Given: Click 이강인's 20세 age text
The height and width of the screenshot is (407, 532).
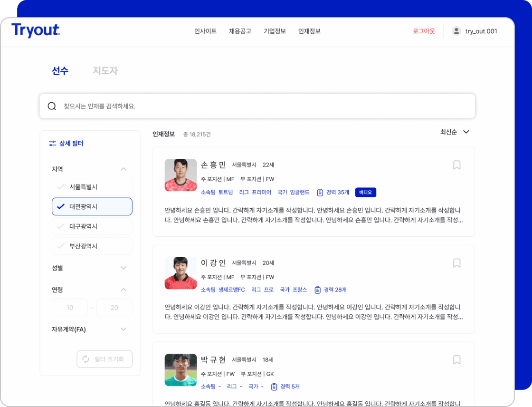Looking at the screenshot, I should pos(268,263).
